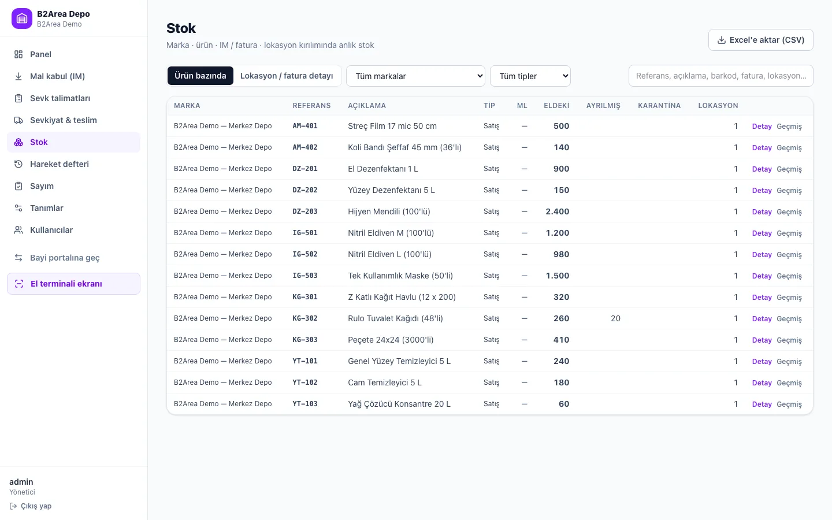Select reference code IG-503
The width and height of the screenshot is (832, 520).
click(305, 276)
